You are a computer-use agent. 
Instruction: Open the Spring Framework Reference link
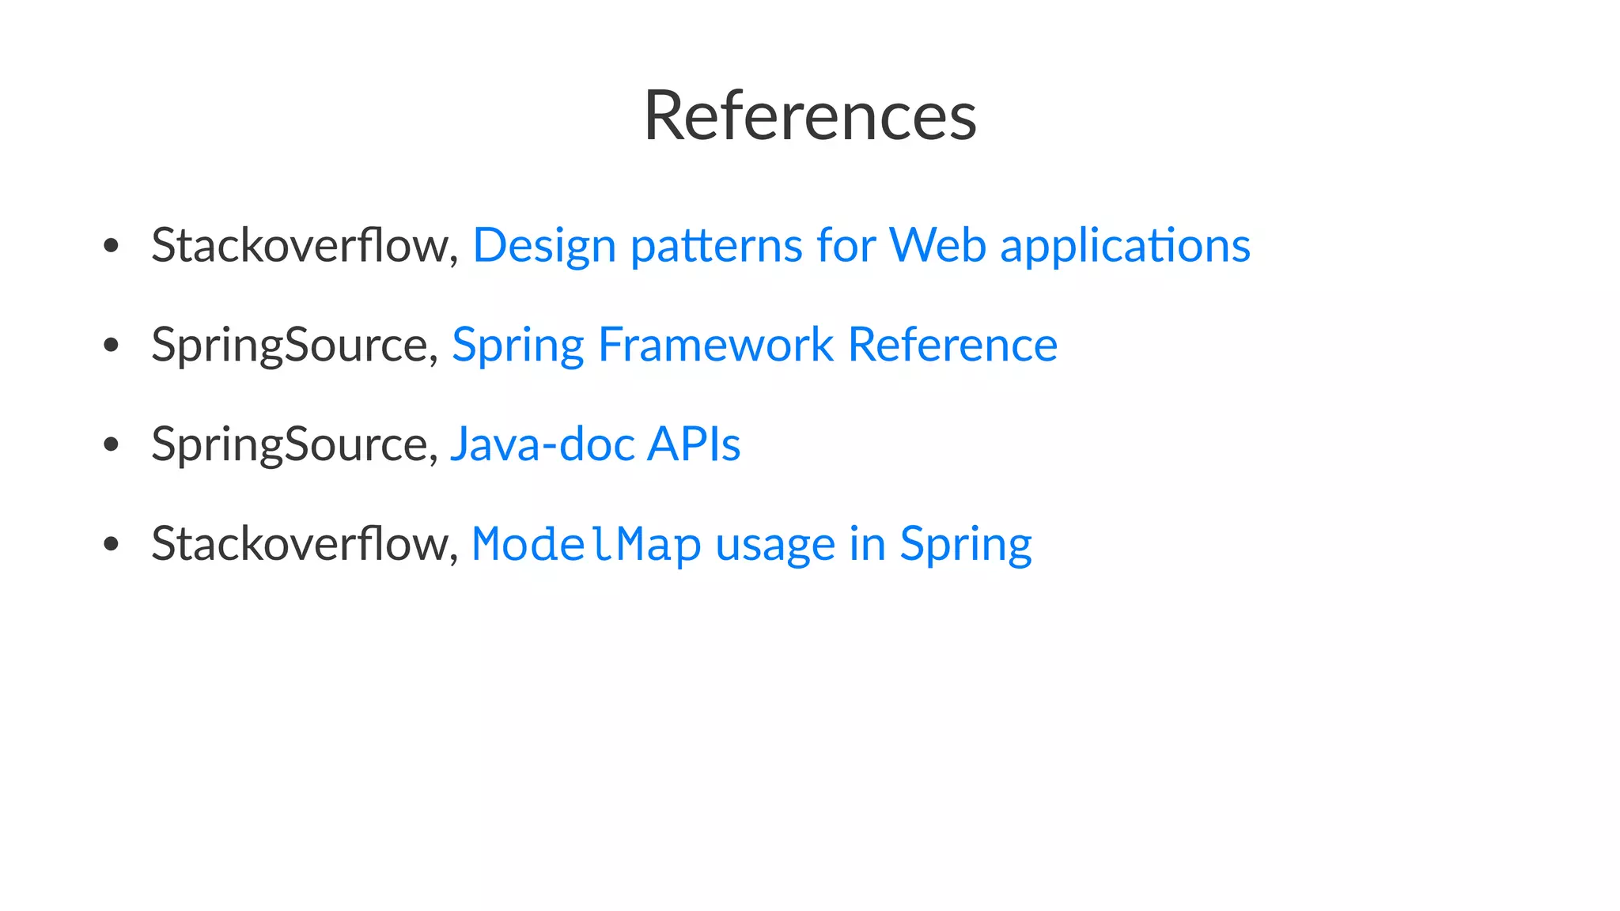[754, 345]
